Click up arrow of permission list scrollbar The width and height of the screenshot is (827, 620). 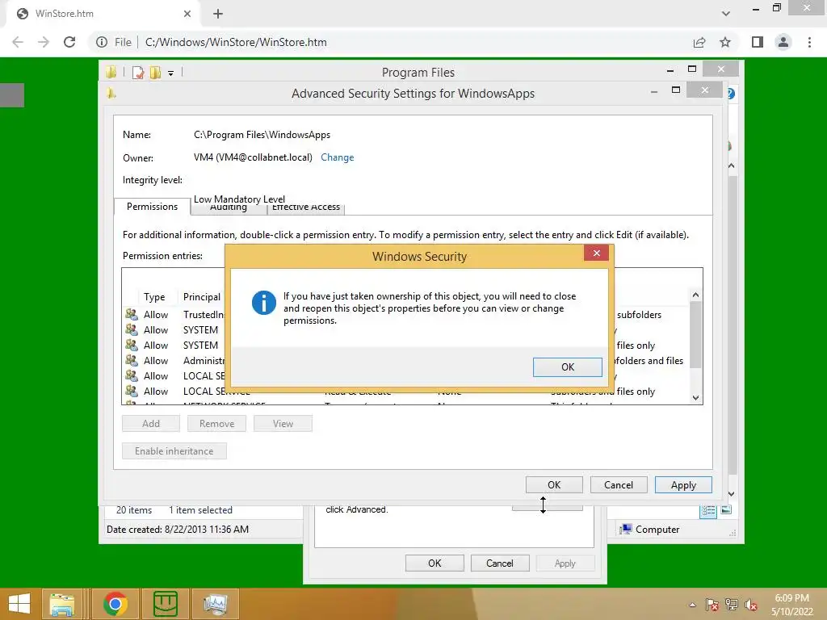coord(695,295)
